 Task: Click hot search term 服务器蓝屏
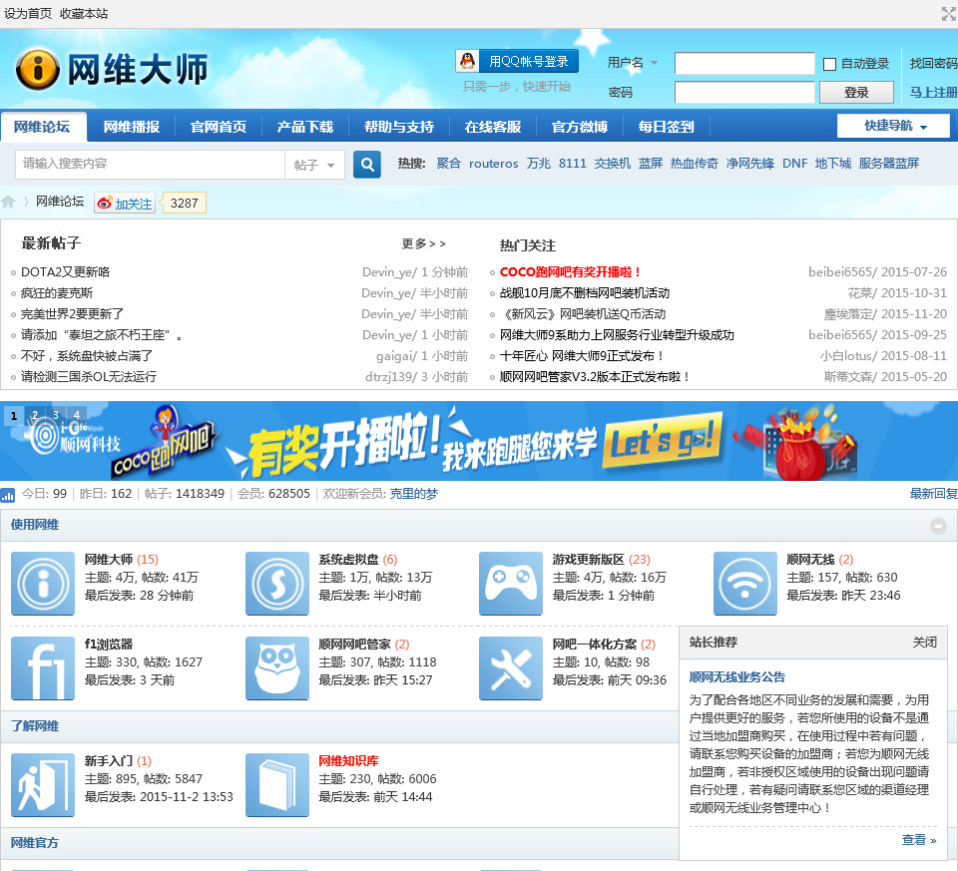[x=888, y=164]
